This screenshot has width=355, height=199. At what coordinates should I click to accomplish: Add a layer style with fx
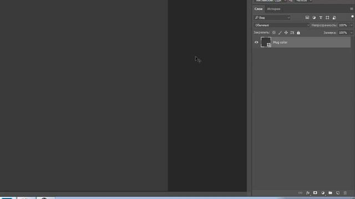tap(308, 193)
